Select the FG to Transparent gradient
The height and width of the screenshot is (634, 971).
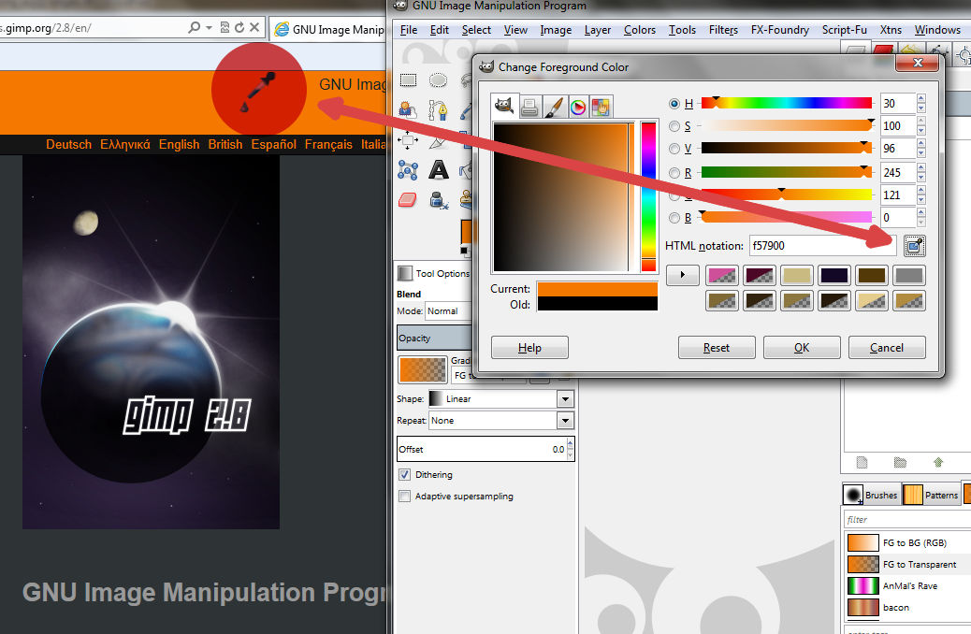pos(908,564)
